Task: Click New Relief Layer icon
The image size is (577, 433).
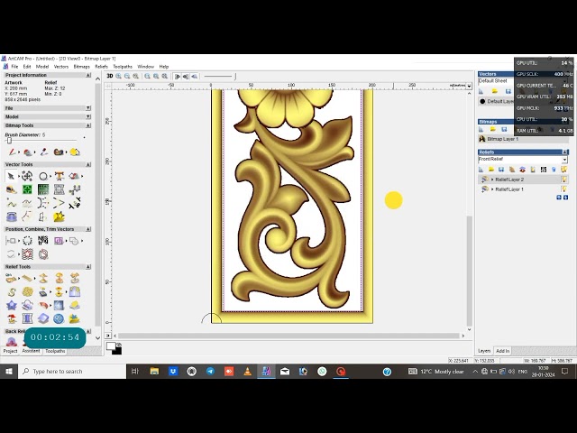Action: (481, 170)
